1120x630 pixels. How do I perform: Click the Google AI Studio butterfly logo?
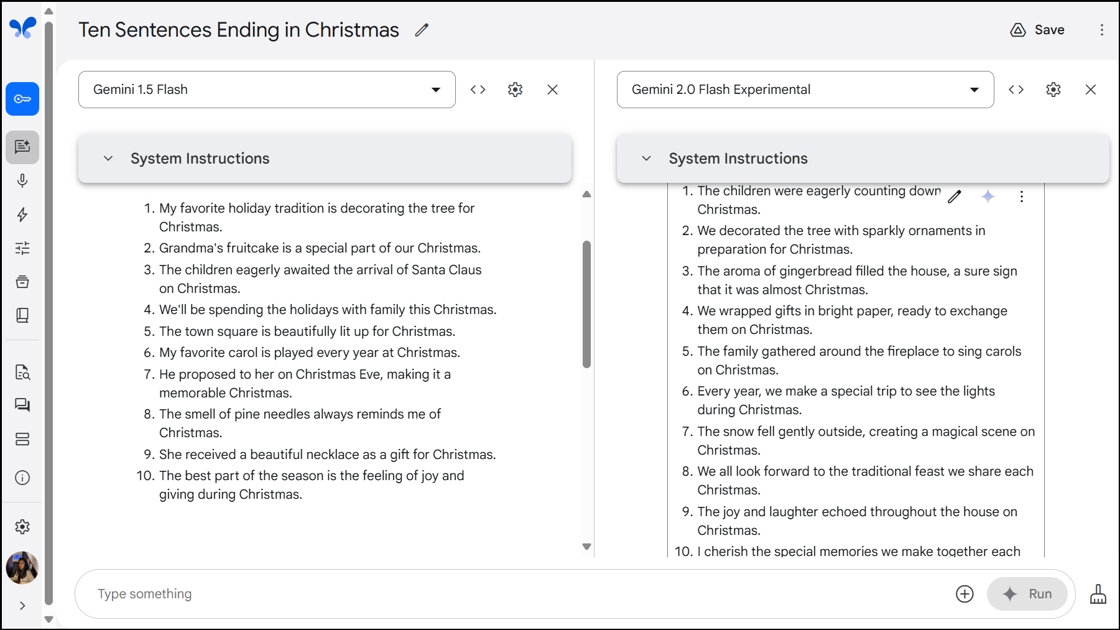click(22, 28)
